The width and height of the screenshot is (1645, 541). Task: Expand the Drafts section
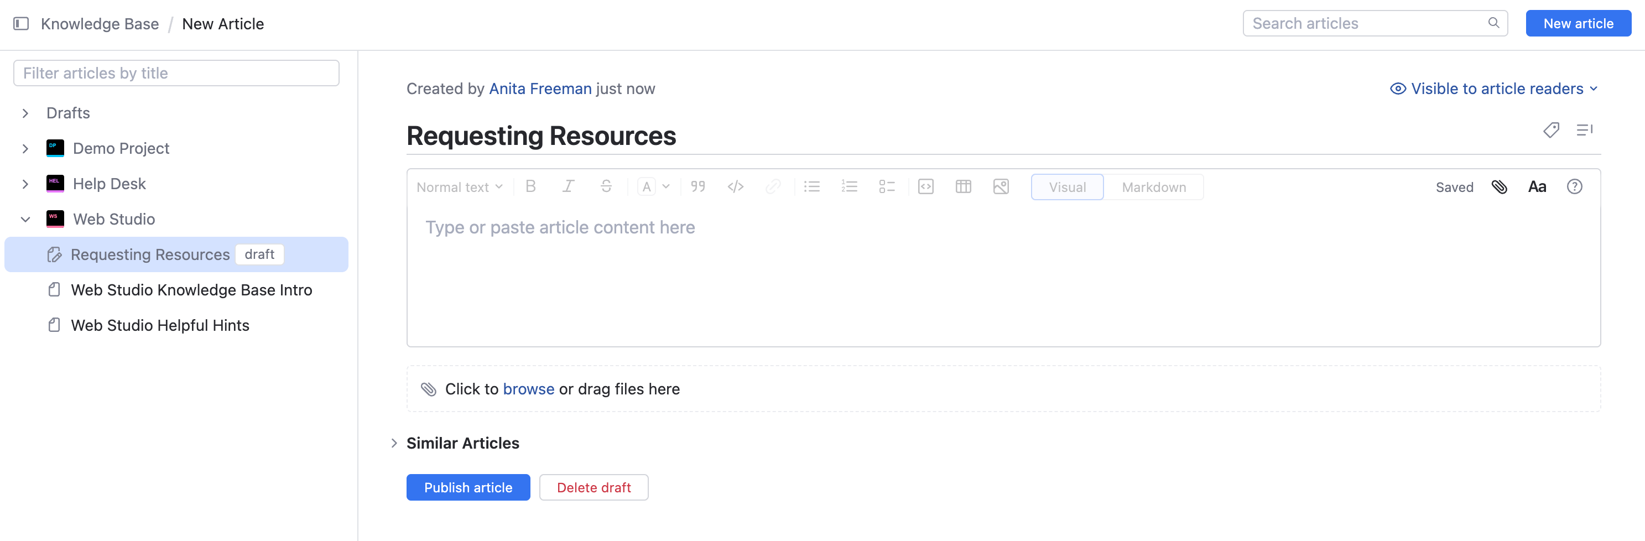(25, 112)
